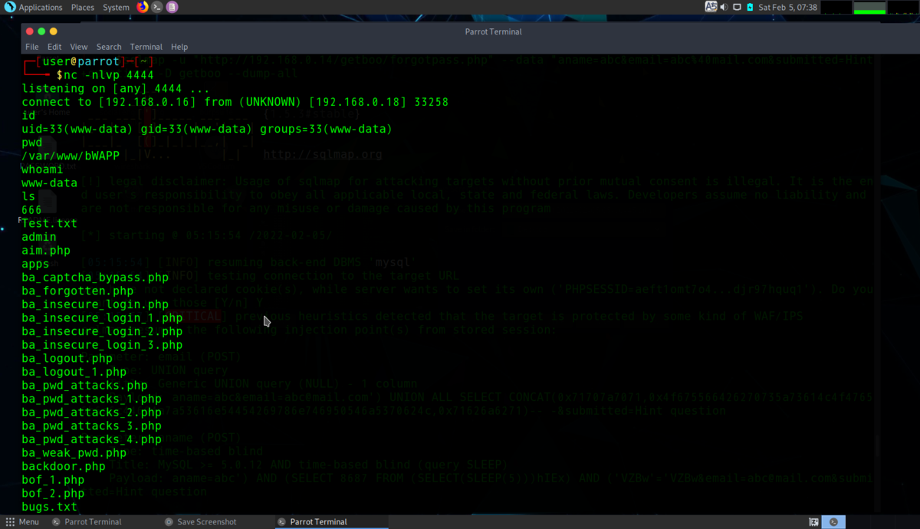The width and height of the screenshot is (920, 529).
Task: Click the keyboard layout indicator icon
Action: tap(711, 7)
